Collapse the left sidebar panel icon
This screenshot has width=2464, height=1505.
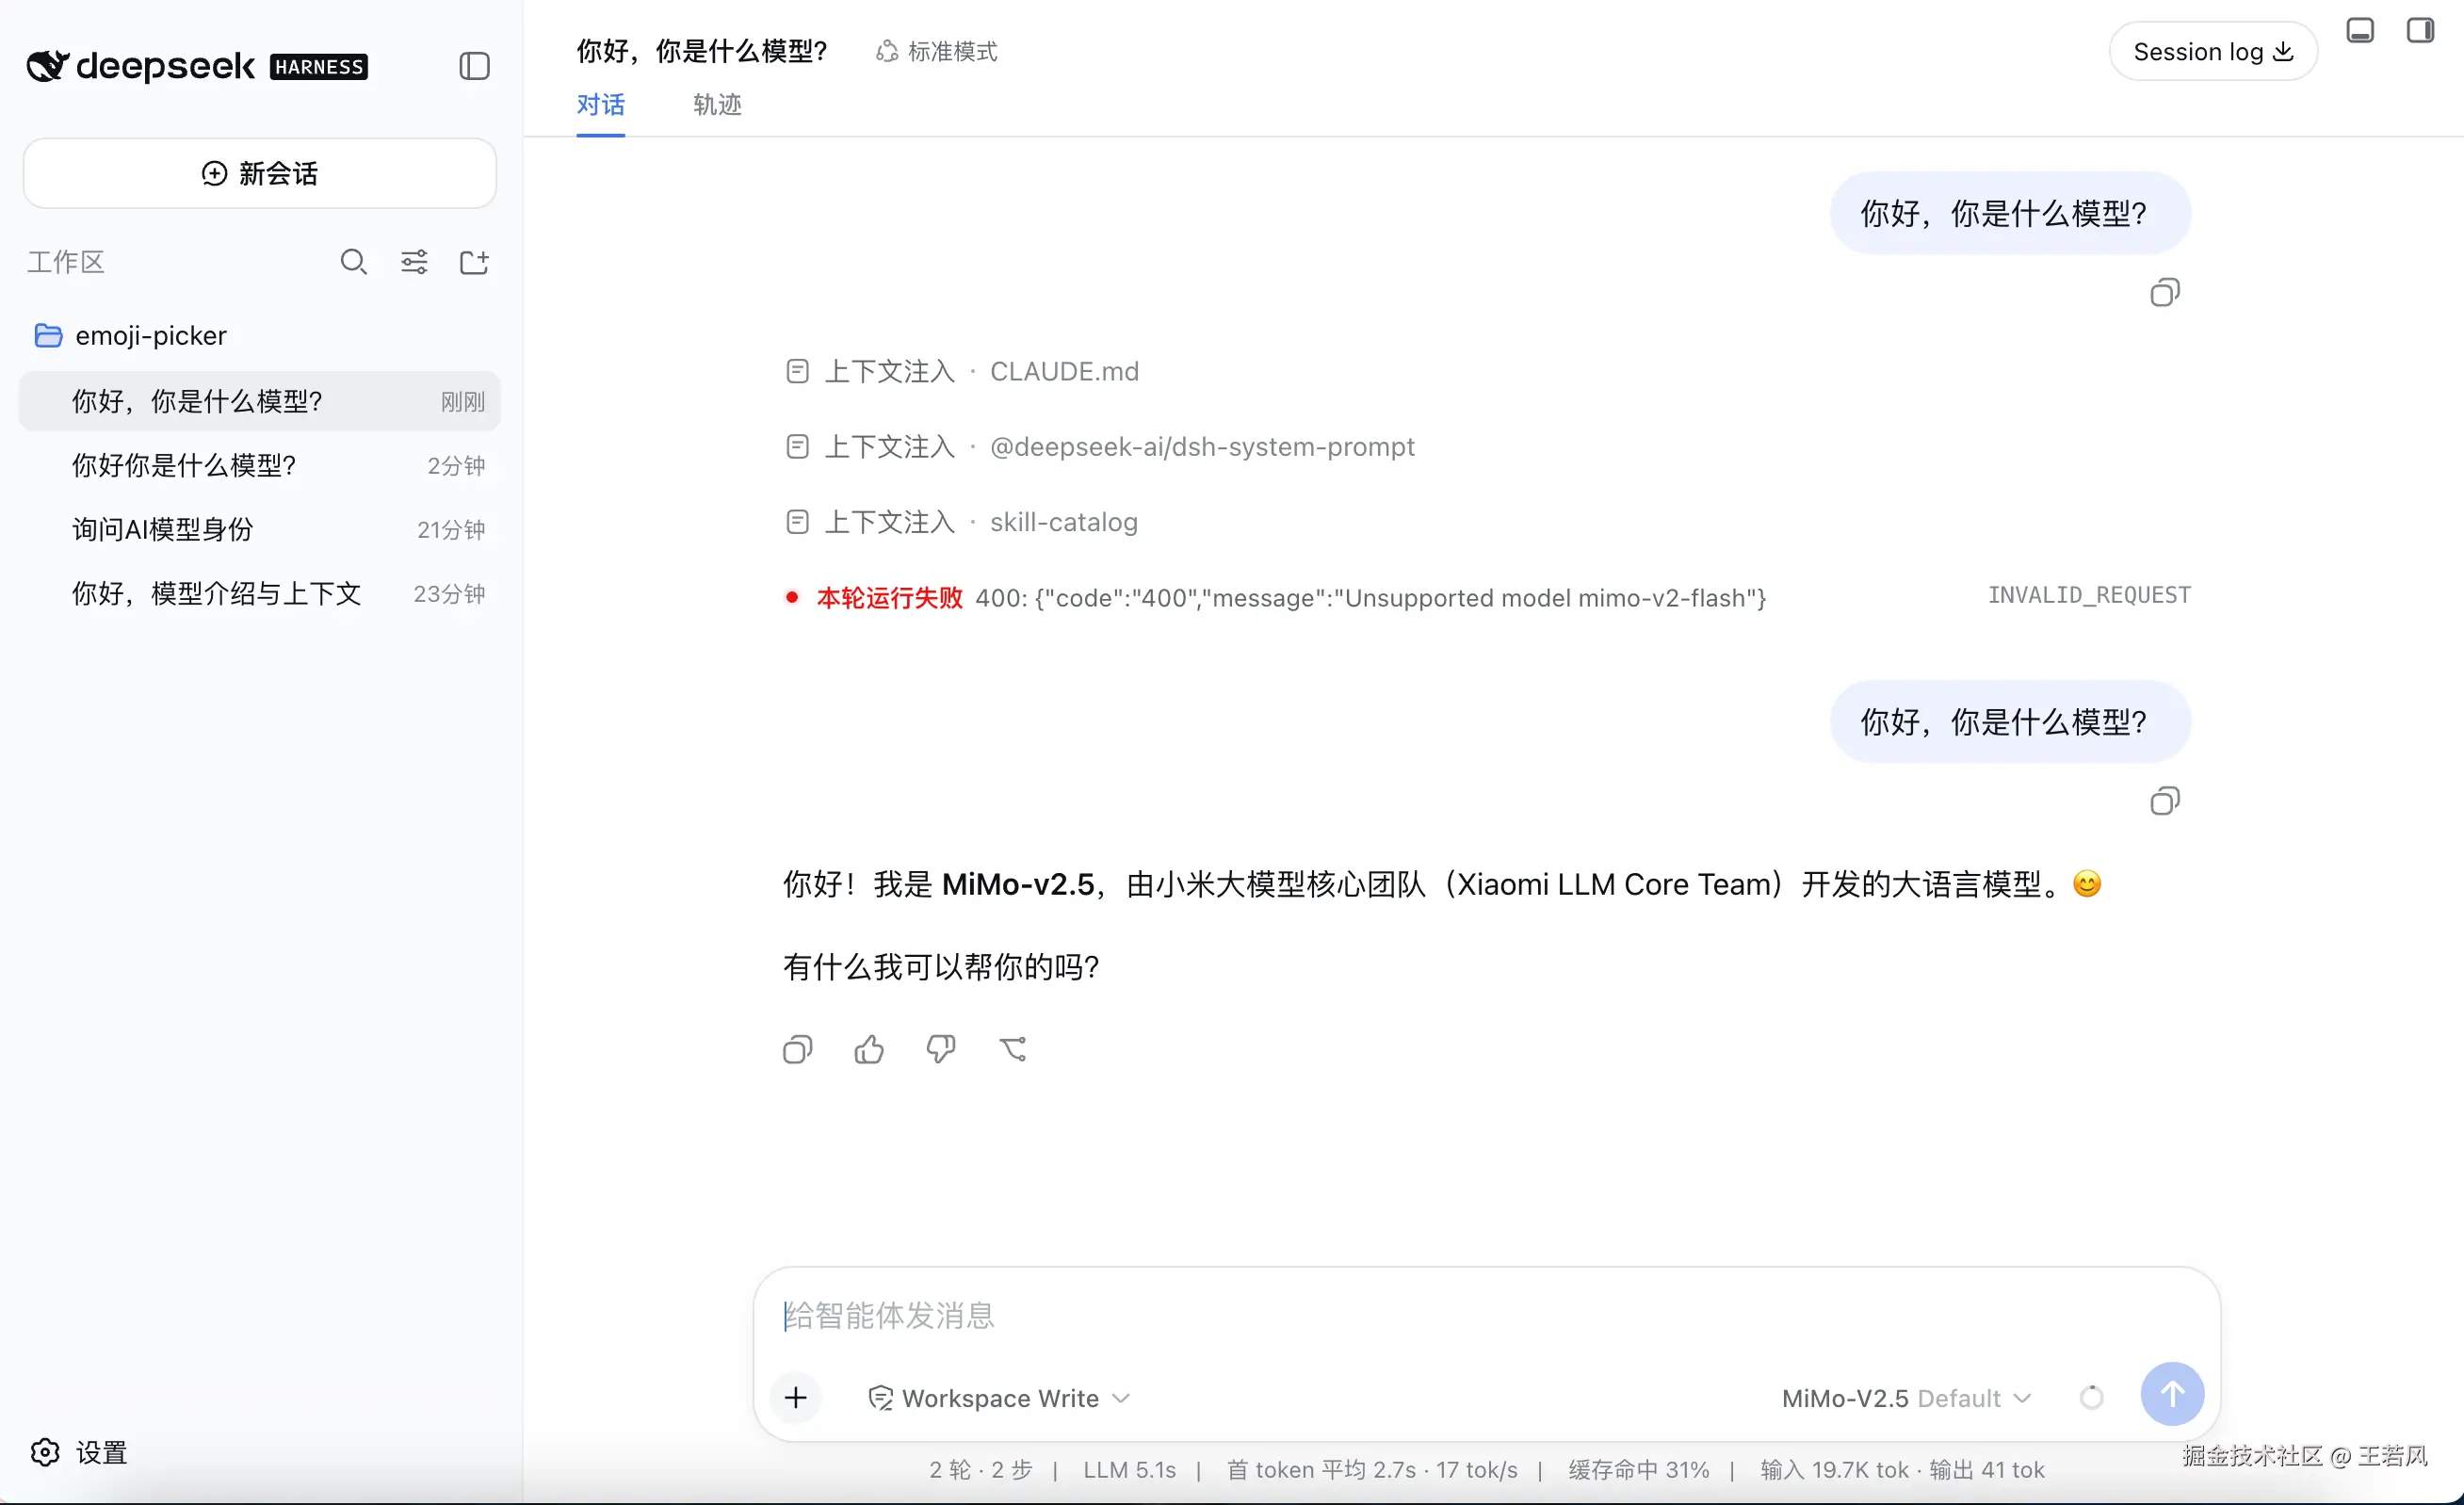coord(474,66)
